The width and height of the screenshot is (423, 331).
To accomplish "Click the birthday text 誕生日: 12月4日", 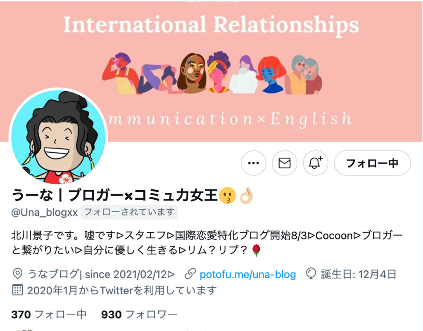I will [x=359, y=274].
